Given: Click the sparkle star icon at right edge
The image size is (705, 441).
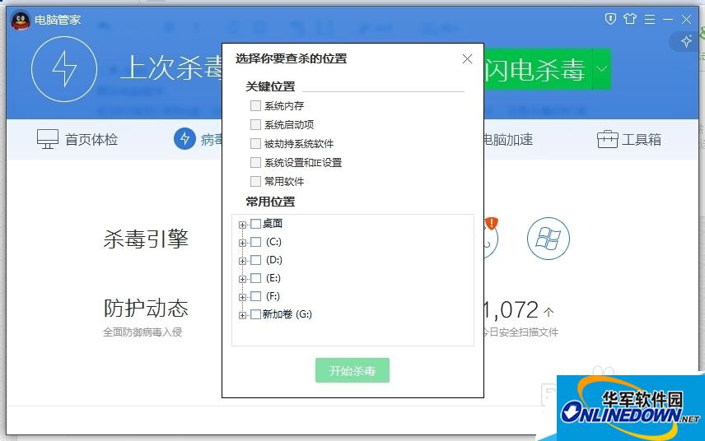Looking at the screenshot, I should point(686,40).
